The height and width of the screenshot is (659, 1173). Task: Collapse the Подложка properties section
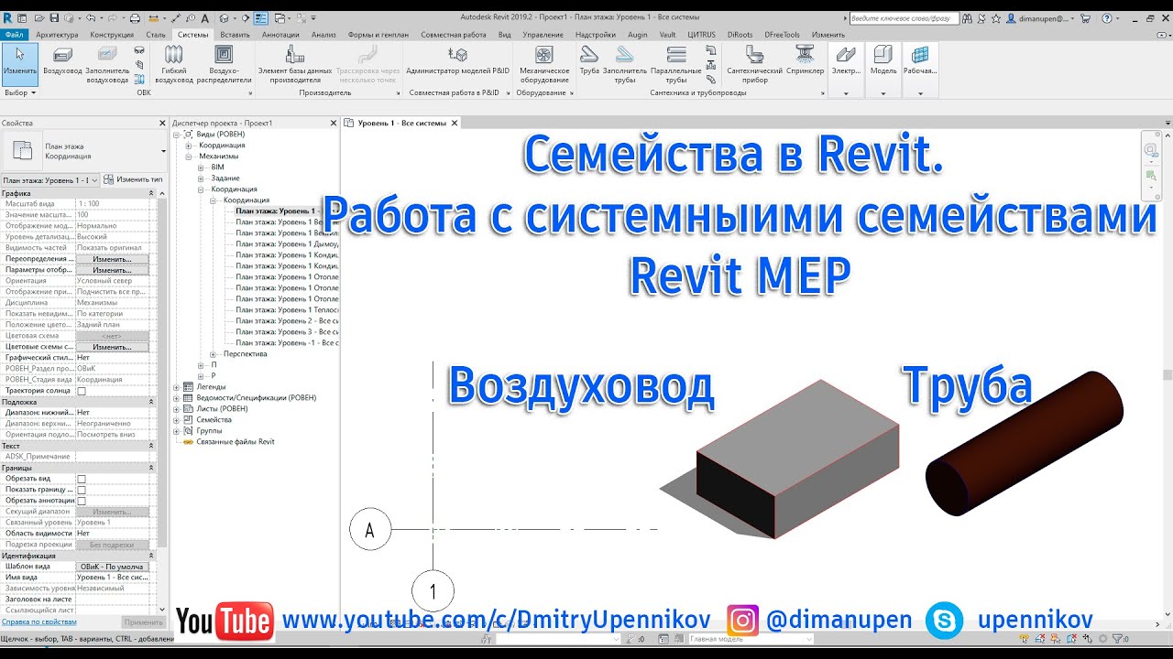[x=151, y=402]
